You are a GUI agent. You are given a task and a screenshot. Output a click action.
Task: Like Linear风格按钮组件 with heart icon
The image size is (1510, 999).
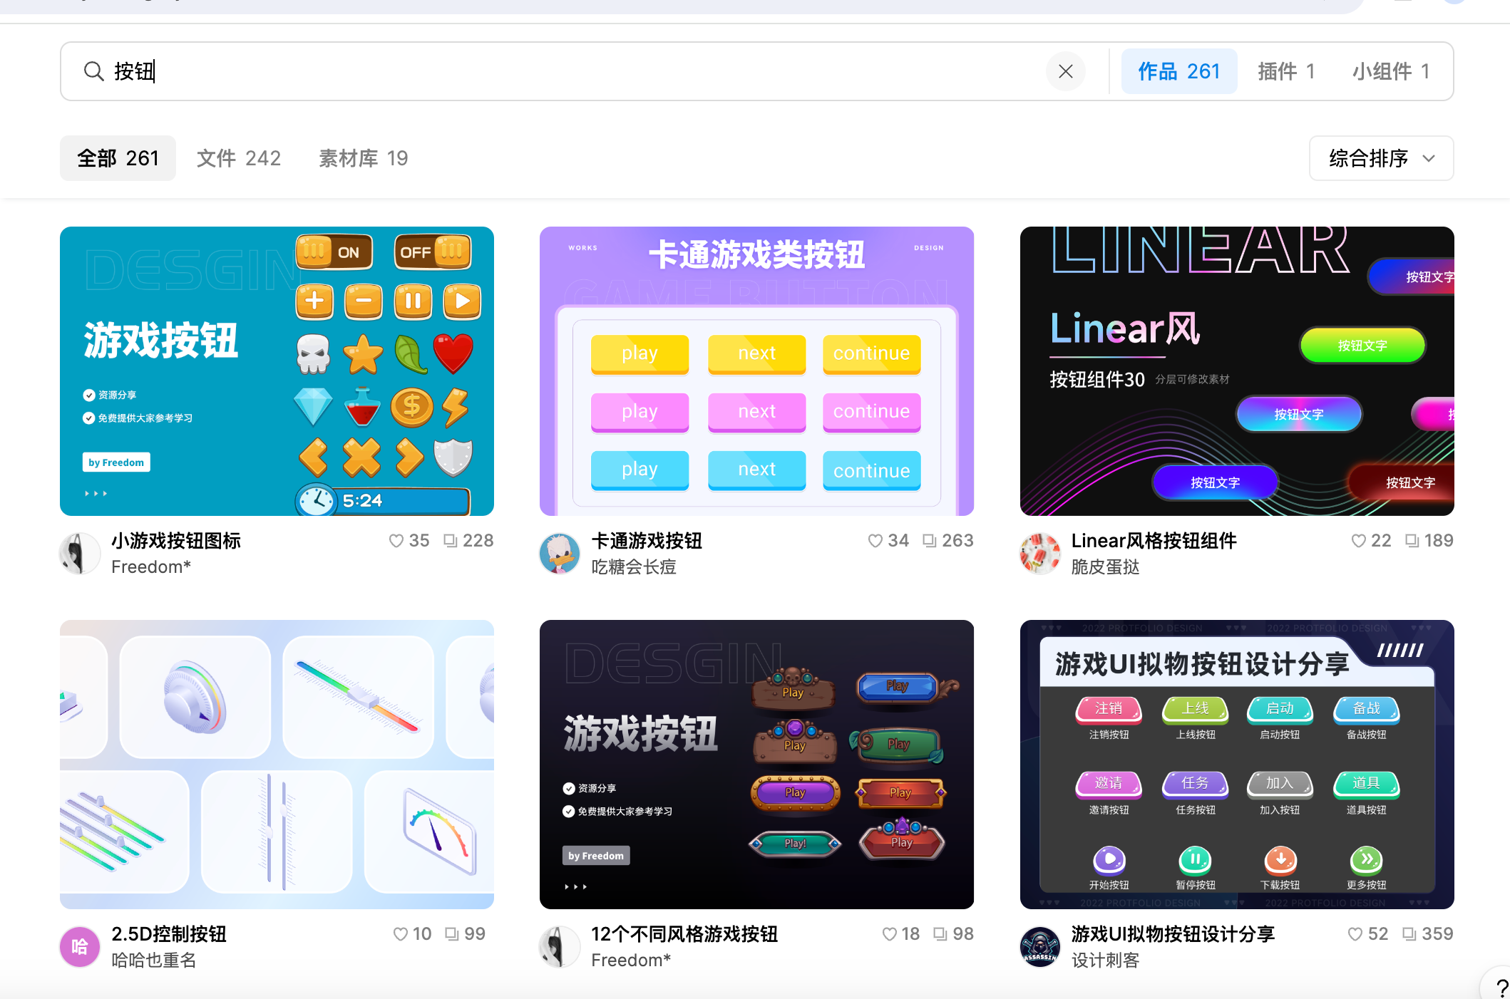pos(1359,541)
